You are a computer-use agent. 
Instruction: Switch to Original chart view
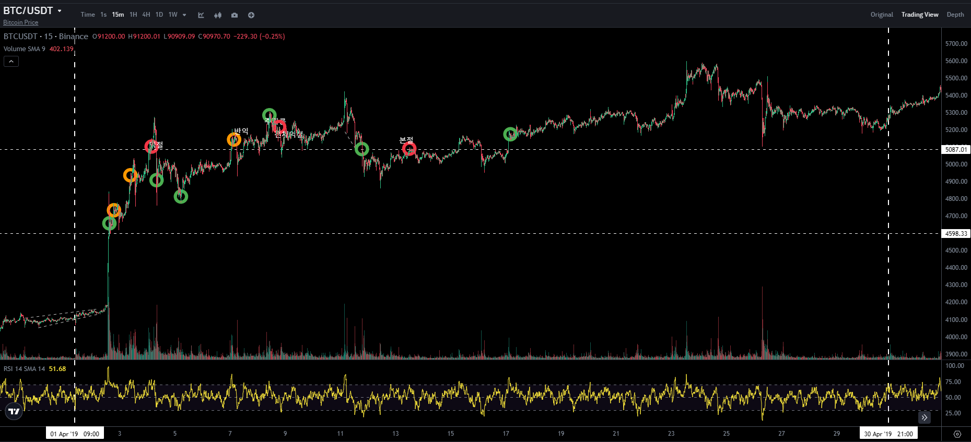click(882, 15)
